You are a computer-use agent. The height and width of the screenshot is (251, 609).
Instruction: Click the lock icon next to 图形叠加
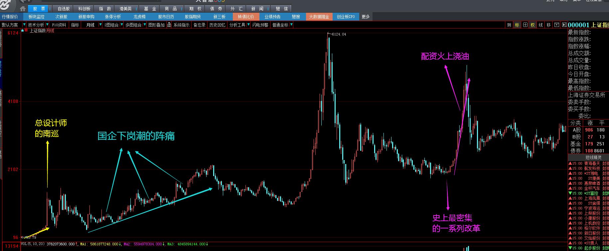click(169, 25)
